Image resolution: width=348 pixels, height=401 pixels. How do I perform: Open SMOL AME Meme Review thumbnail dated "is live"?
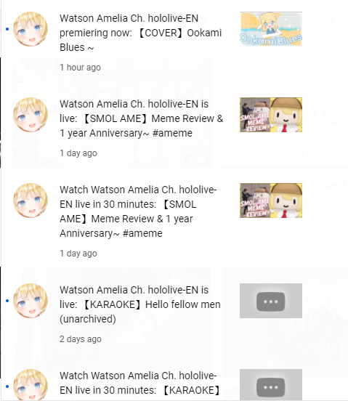[x=271, y=115]
